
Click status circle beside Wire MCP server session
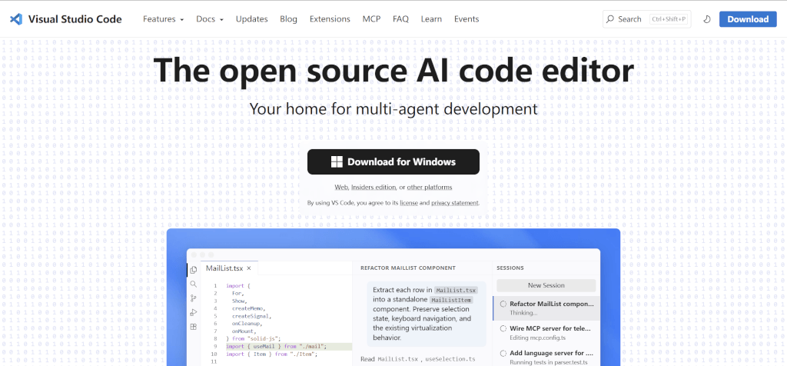[503, 328]
